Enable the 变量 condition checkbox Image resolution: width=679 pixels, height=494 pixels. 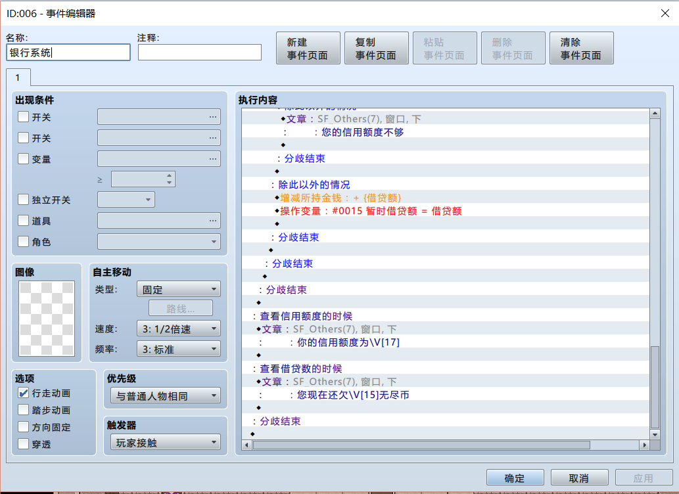(x=24, y=158)
